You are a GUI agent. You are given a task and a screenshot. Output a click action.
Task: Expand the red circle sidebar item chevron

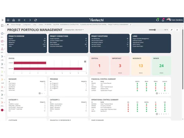pos(4,110)
